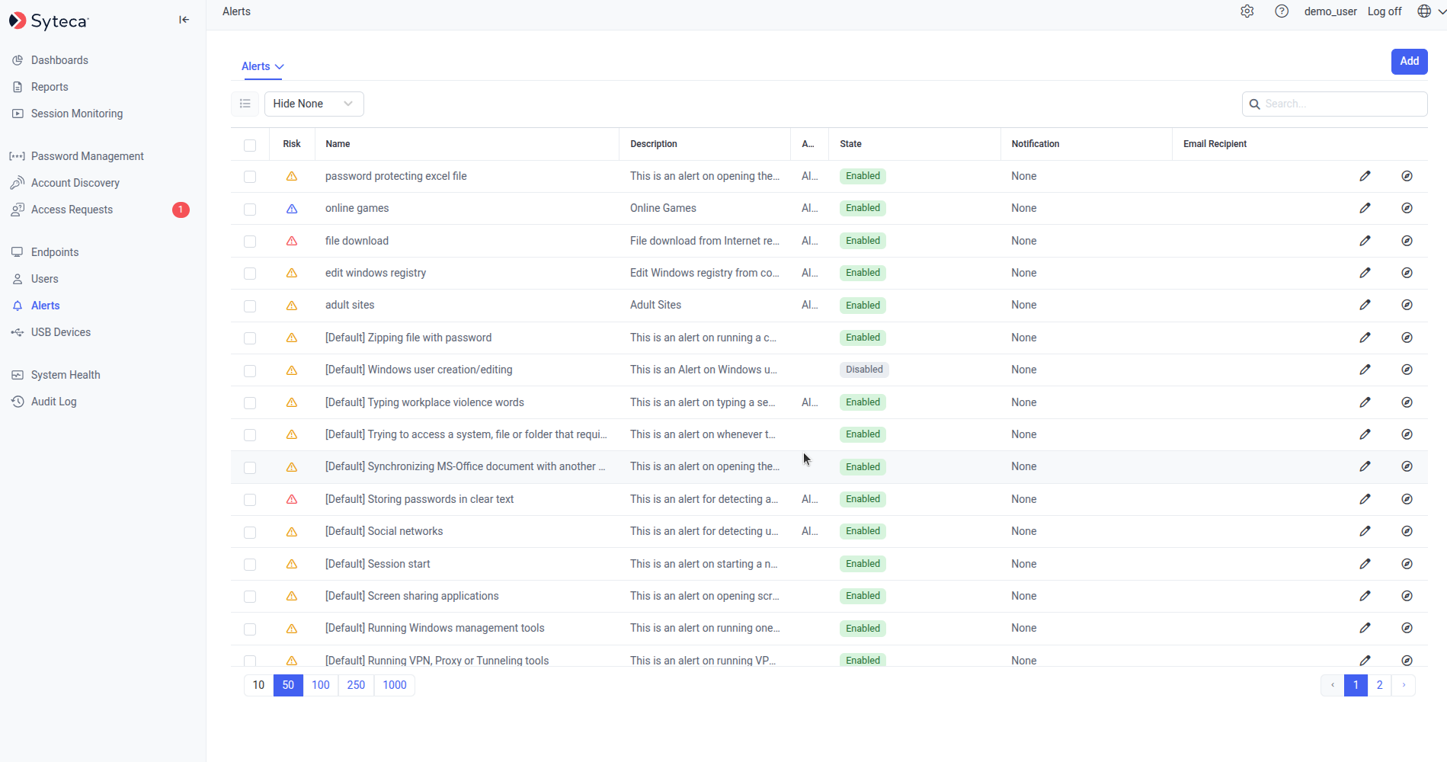Go to page 2 of alerts

1379,685
